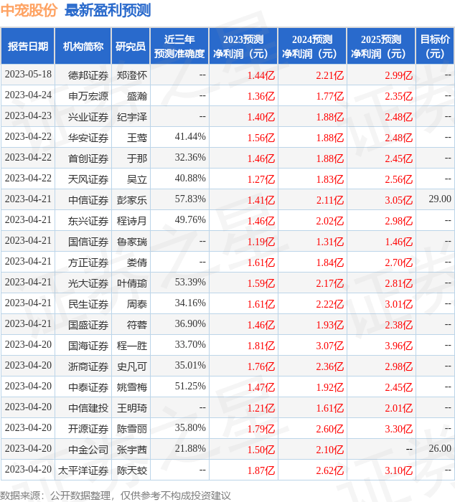Click researcher 程诗月
The image size is (455, 502).
click(x=132, y=221)
